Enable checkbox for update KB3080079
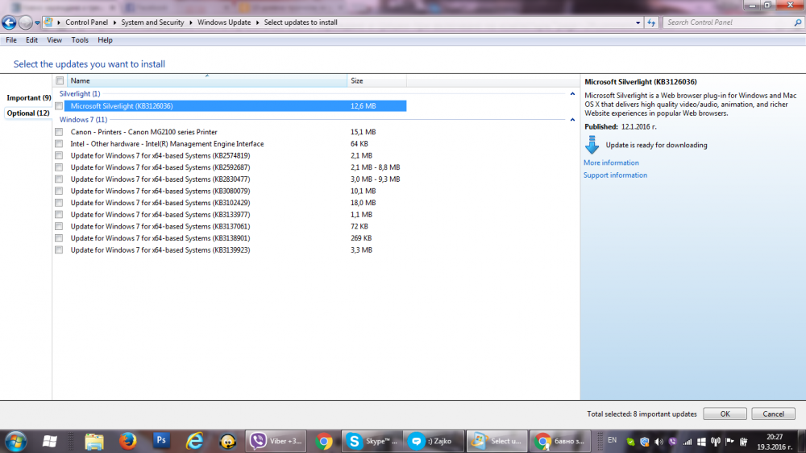This screenshot has height=453, width=806. tap(59, 191)
